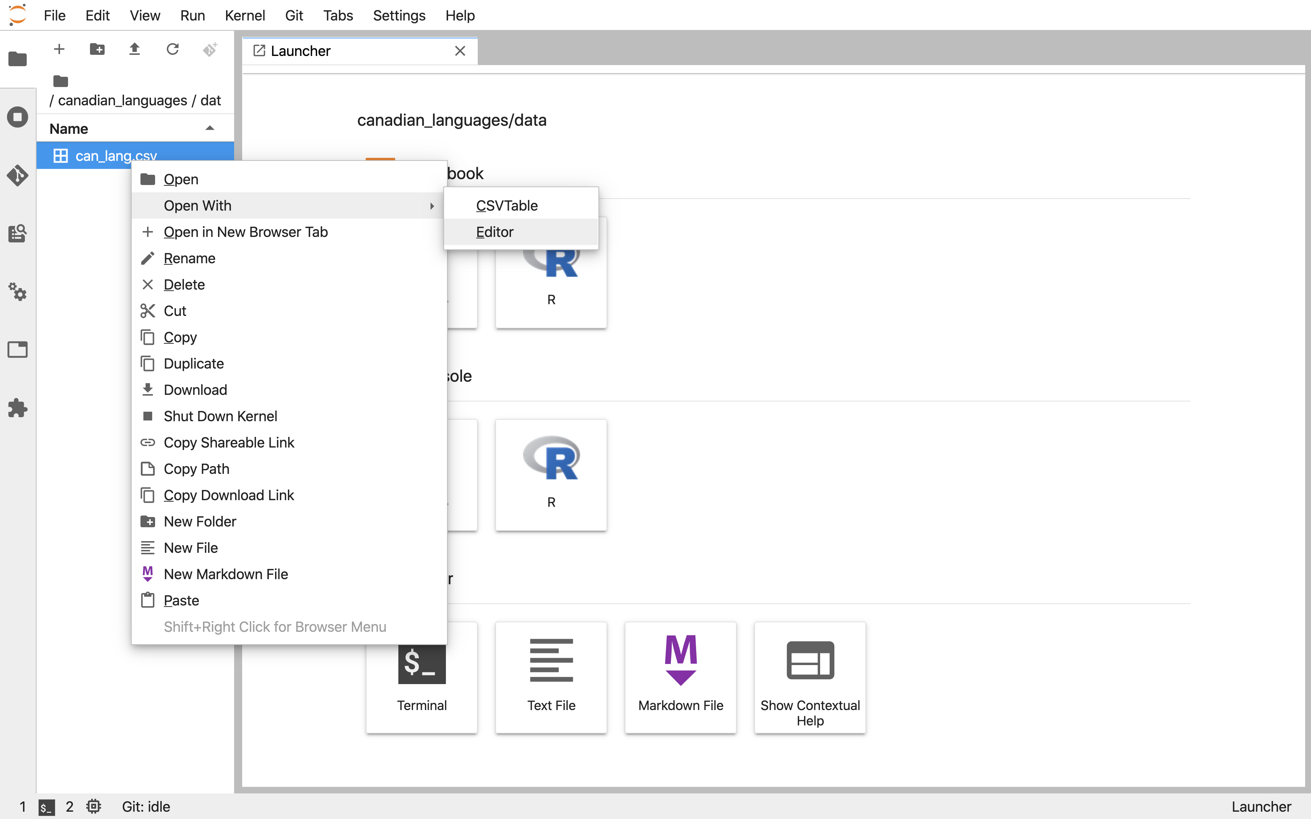Open the Commands palette sidebar icon
The image size is (1311, 819).
[x=17, y=234]
